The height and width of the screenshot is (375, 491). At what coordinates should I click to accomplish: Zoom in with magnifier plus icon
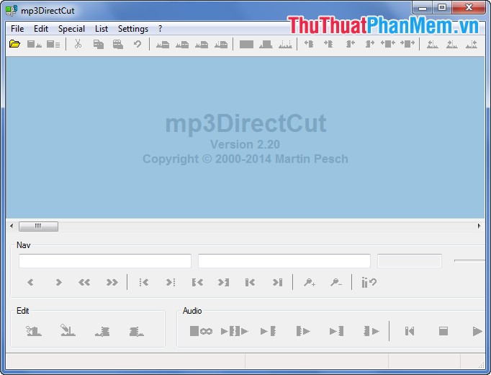click(310, 283)
